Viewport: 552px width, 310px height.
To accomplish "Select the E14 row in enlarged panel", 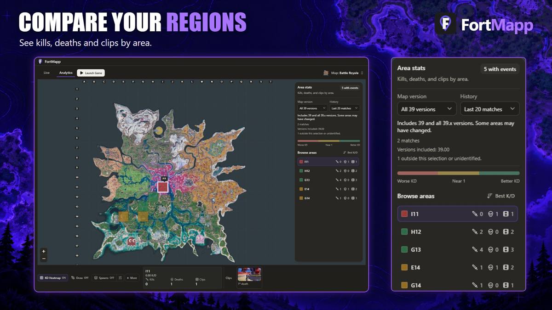I will [x=458, y=267].
